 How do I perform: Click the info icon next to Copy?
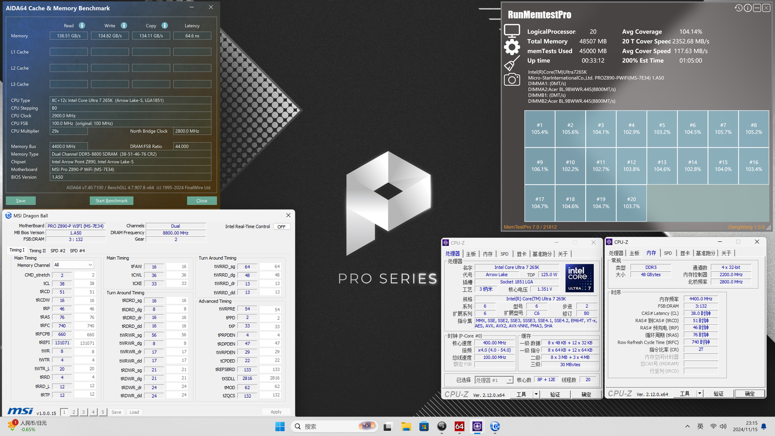[x=165, y=25]
